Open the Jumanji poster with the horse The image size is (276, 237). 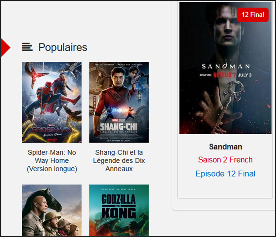pyautogui.click(x=52, y=210)
